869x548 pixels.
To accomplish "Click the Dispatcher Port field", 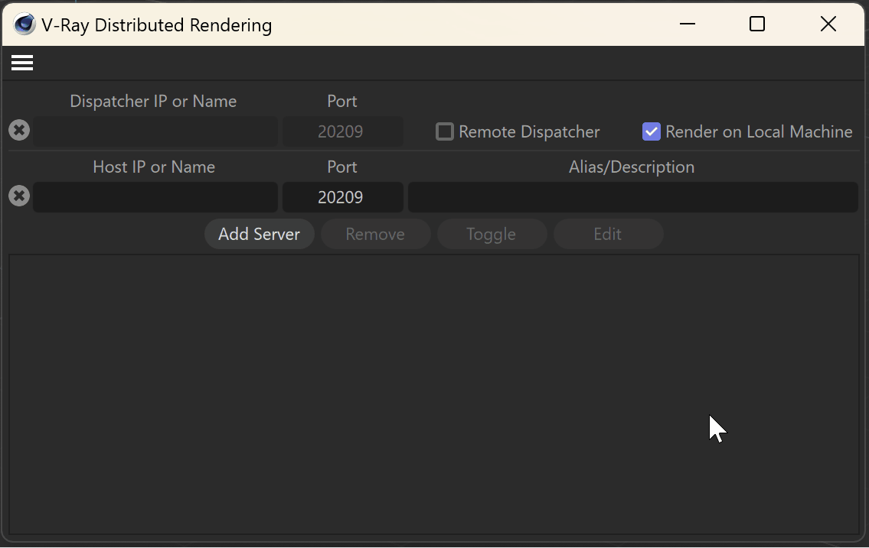I will [x=342, y=131].
